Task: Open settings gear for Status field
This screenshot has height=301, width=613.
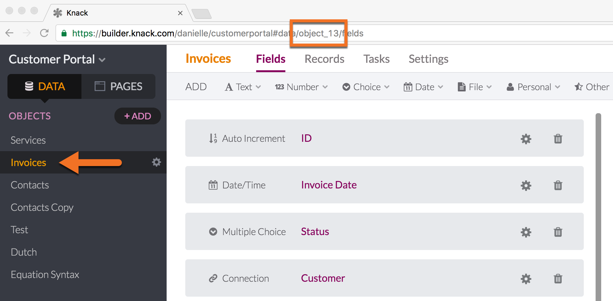Action: pyautogui.click(x=526, y=232)
